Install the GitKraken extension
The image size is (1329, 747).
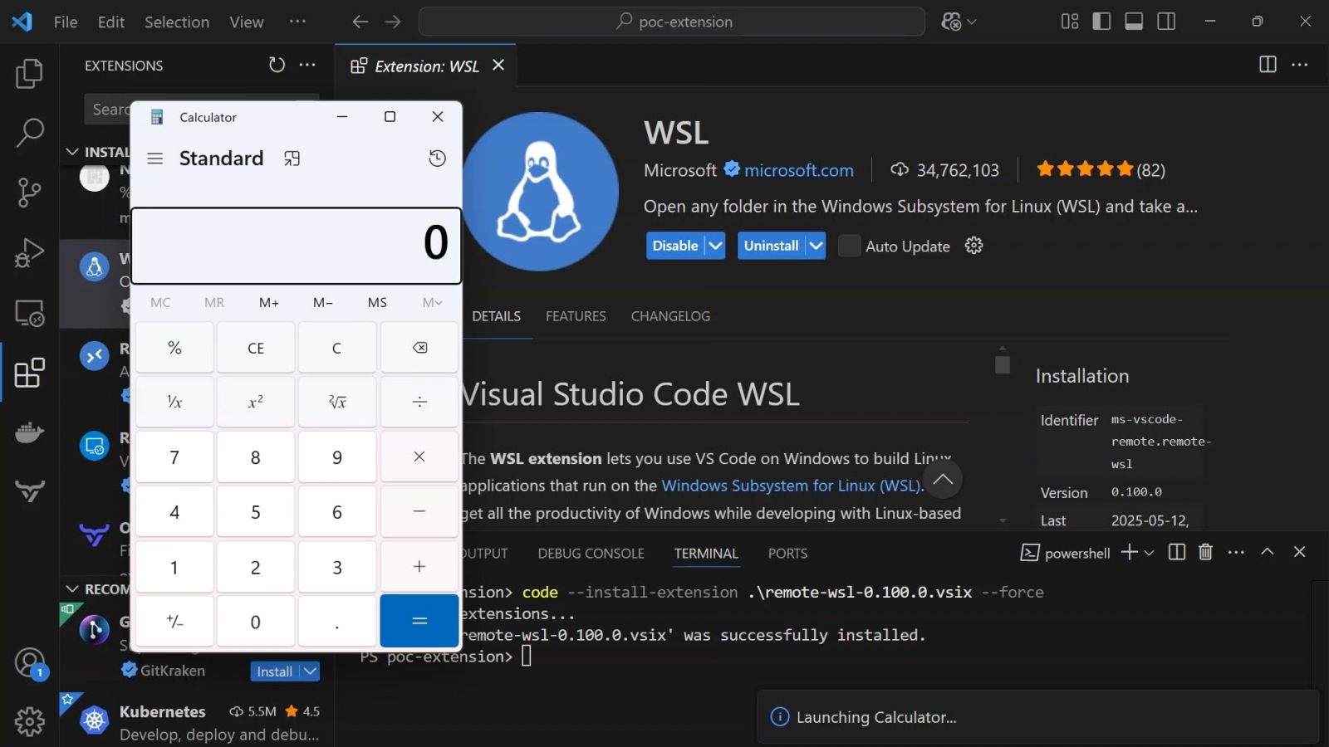point(274,671)
